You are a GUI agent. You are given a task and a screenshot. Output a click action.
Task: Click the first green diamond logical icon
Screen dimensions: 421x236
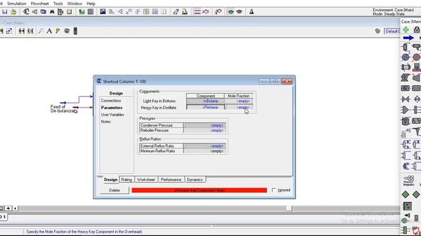click(x=405, y=195)
